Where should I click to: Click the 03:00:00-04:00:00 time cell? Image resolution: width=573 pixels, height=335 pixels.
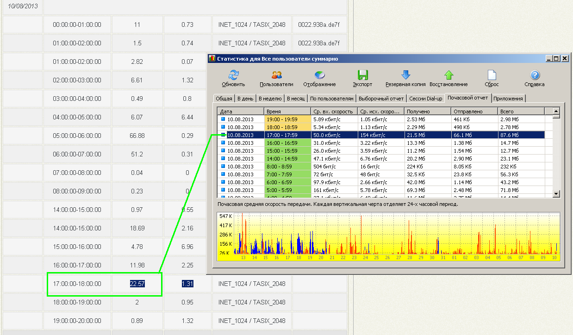pyautogui.click(x=77, y=99)
